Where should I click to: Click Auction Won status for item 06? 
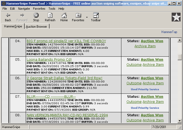pos(152,78)
